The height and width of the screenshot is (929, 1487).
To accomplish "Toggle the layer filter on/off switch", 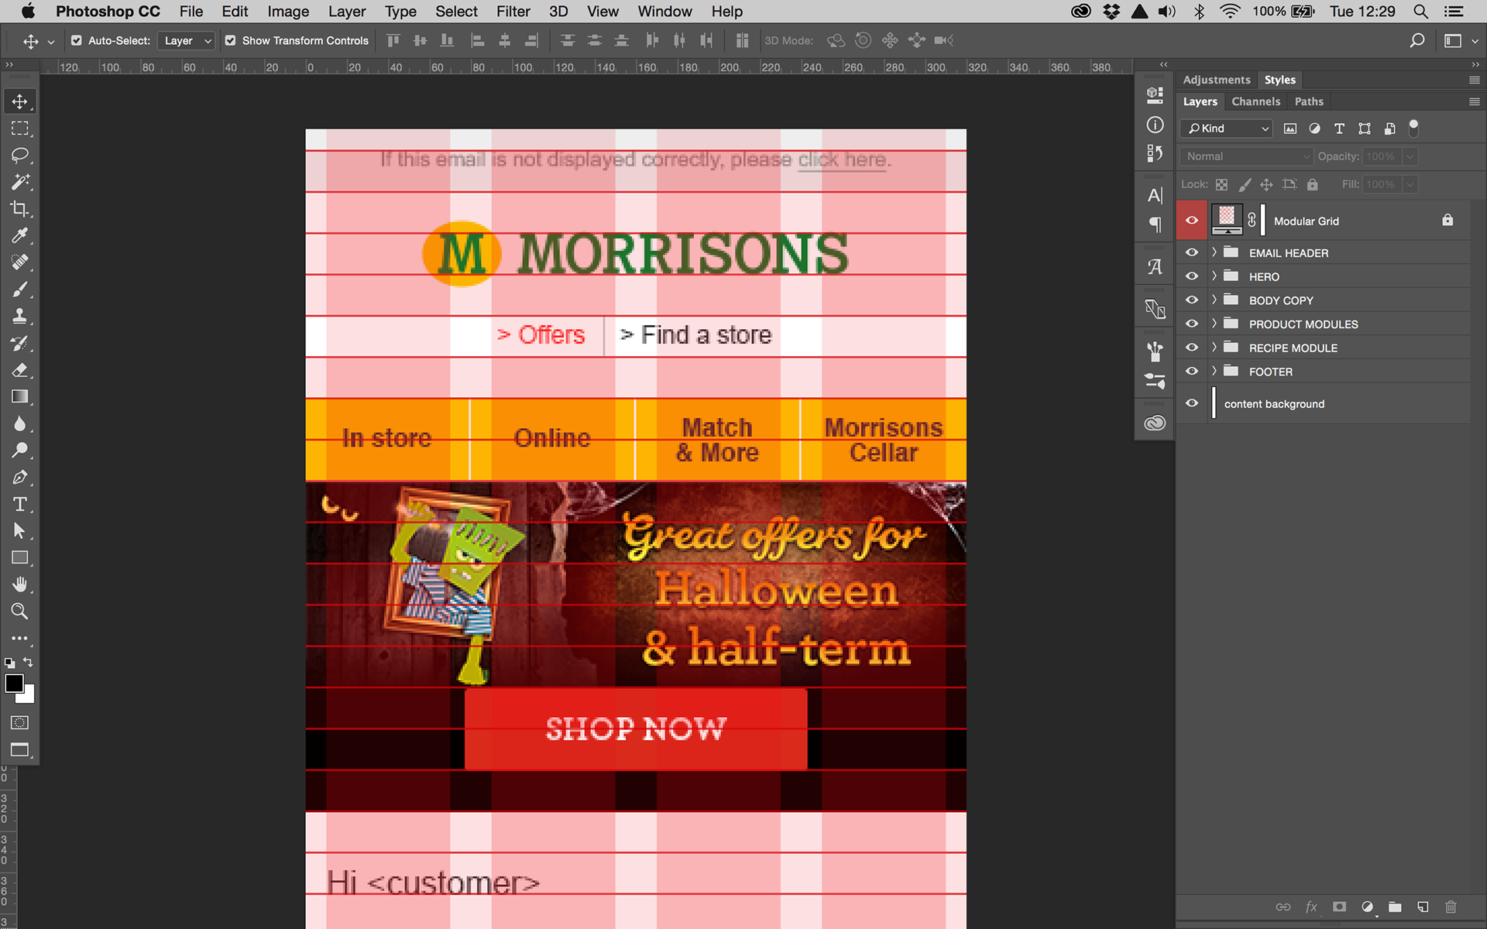I will pos(1413,128).
